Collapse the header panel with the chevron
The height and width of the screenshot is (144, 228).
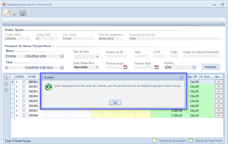(x=221, y=23)
